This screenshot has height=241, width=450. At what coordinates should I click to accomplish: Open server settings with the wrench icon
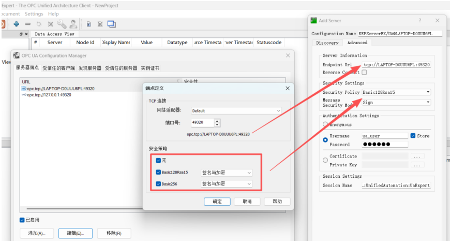point(62,24)
